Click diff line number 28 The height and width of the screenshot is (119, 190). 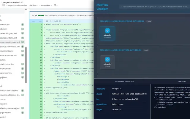tap(41, 101)
